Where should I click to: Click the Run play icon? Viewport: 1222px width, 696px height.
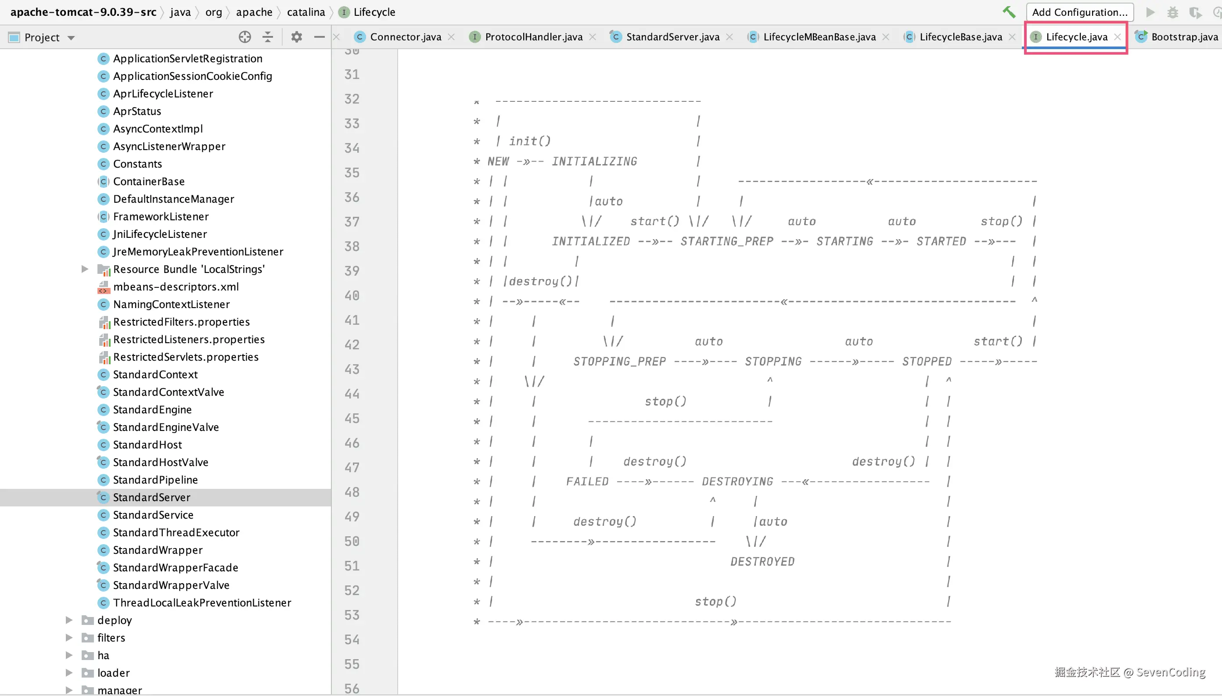pyautogui.click(x=1150, y=12)
